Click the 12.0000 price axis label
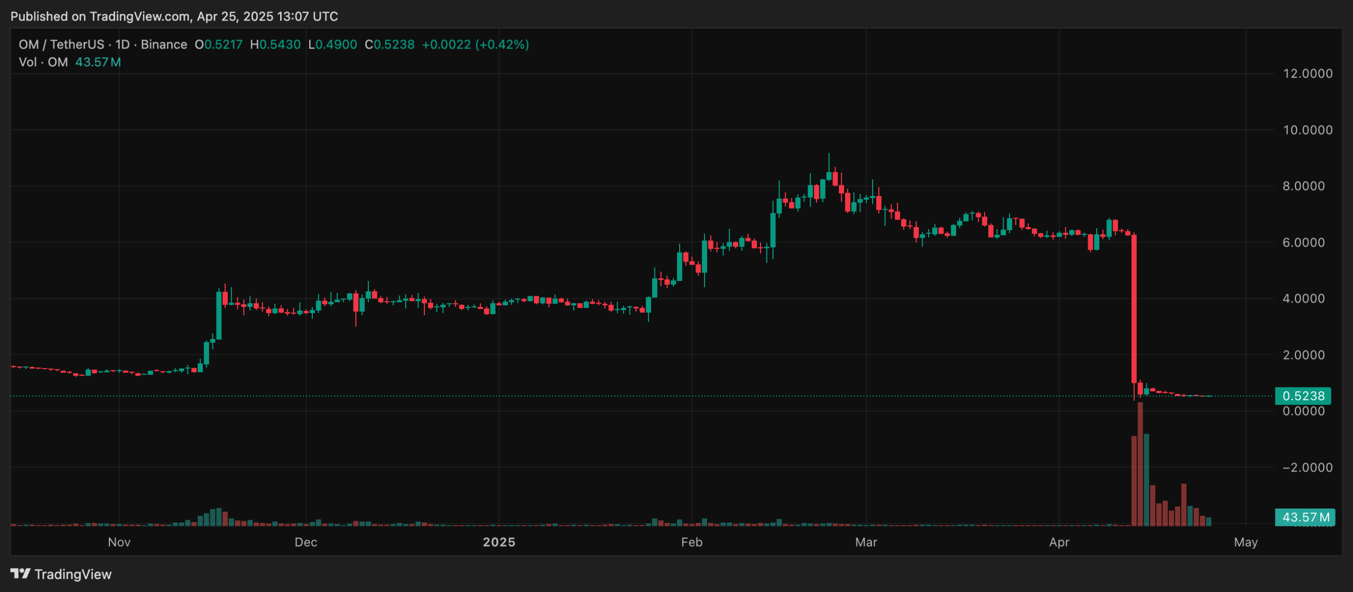This screenshot has height=592, width=1353. 1308,73
